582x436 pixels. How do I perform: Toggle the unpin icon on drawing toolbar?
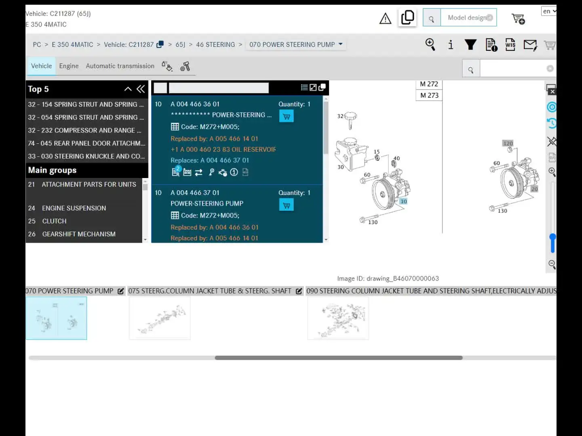coord(552,141)
